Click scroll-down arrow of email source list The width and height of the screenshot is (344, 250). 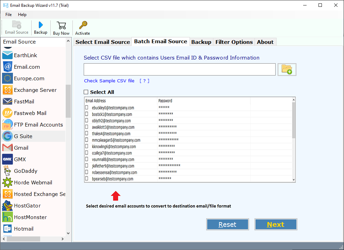(68, 233)
